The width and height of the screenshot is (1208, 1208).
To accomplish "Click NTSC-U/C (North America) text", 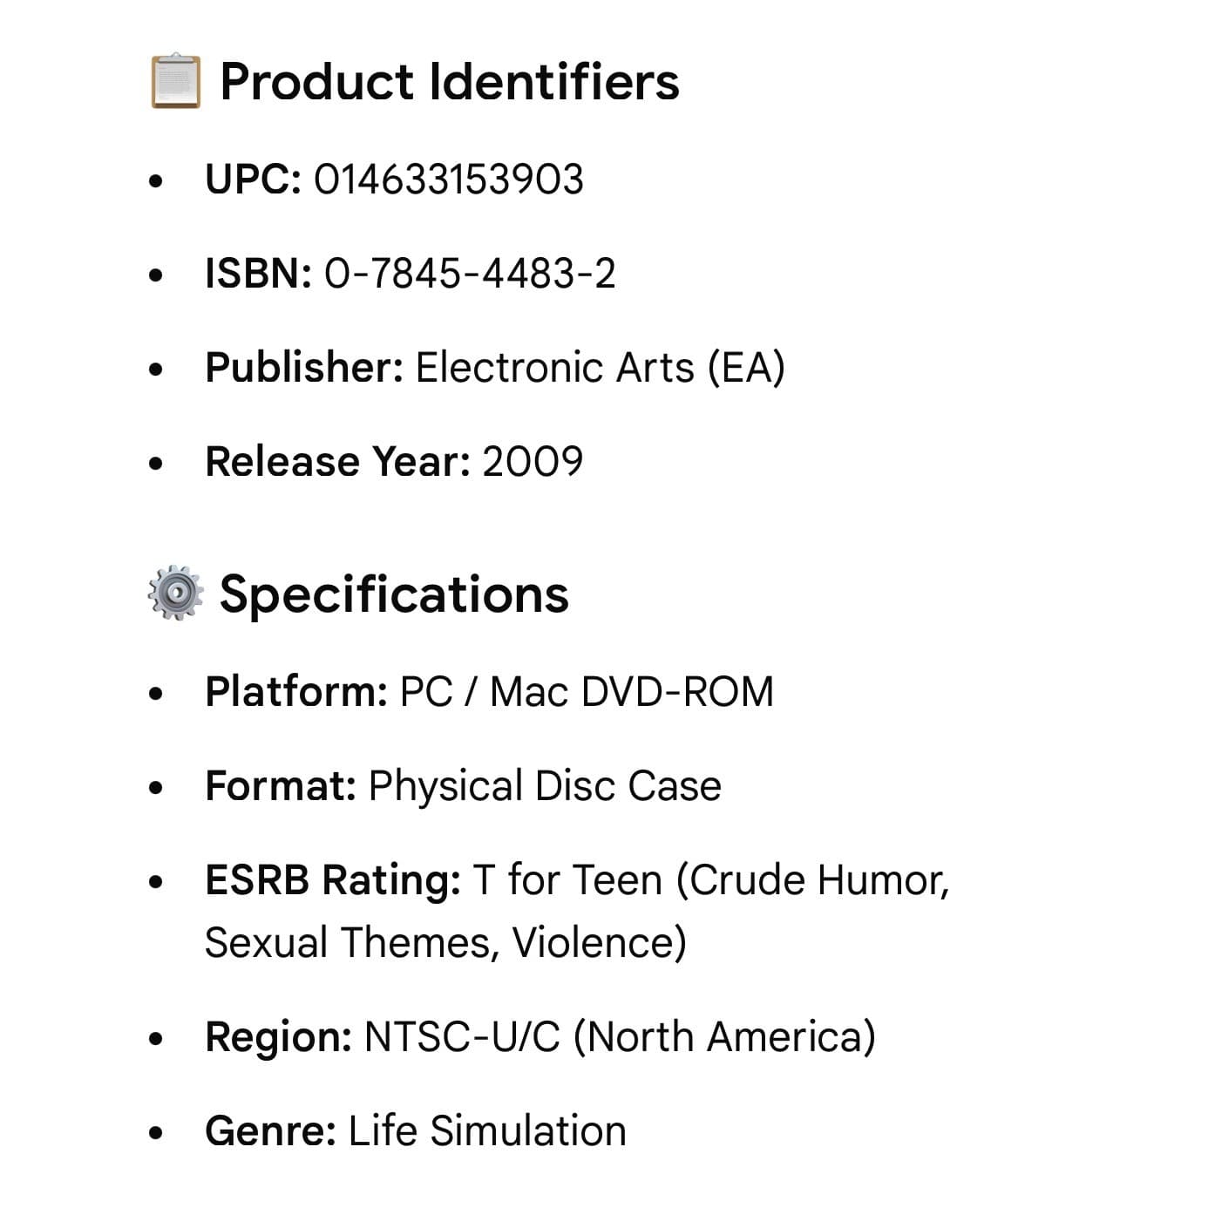I will 620,1037.
